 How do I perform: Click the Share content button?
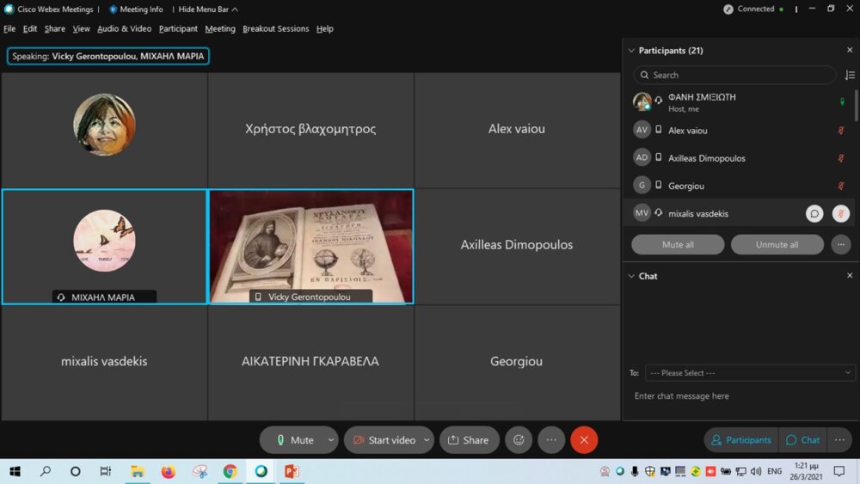[469, 439]
